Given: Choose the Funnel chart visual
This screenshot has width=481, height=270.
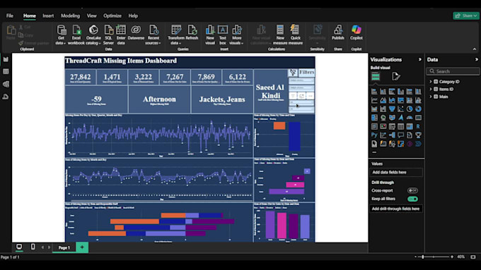Looking at the screenshot, I should pyautogui.click(x=392, y=109).
